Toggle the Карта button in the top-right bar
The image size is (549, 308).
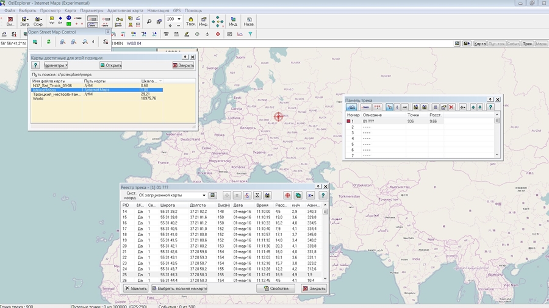481,44
